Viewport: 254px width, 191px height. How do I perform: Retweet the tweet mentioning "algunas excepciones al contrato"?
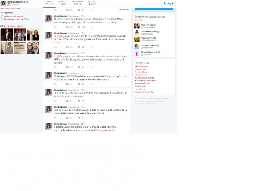pos(67,67)
